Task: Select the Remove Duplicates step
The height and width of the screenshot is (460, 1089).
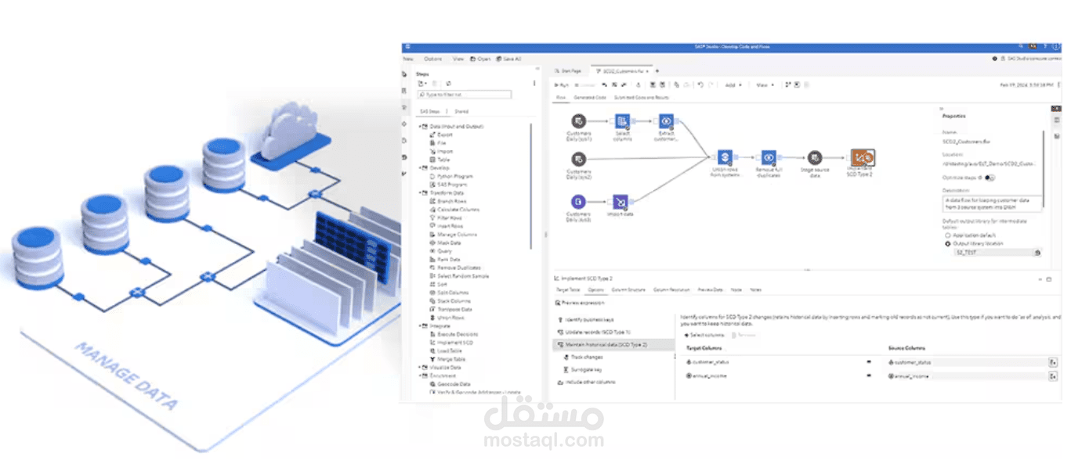Action: click(454, 268)
